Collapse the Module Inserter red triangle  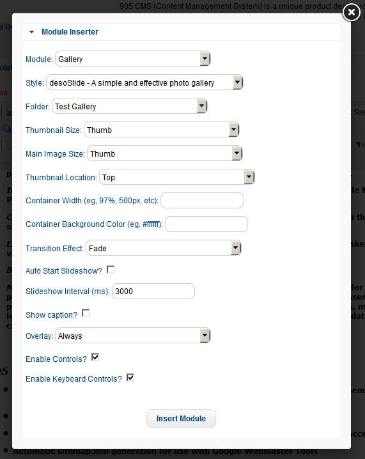point(31,32)
